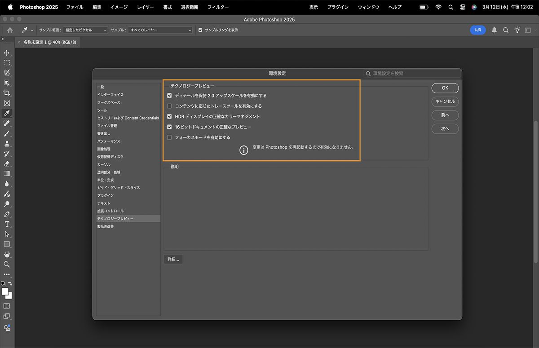Click the foreground color swatch
Screen dimensions: 539x348
tap(5, 292)
